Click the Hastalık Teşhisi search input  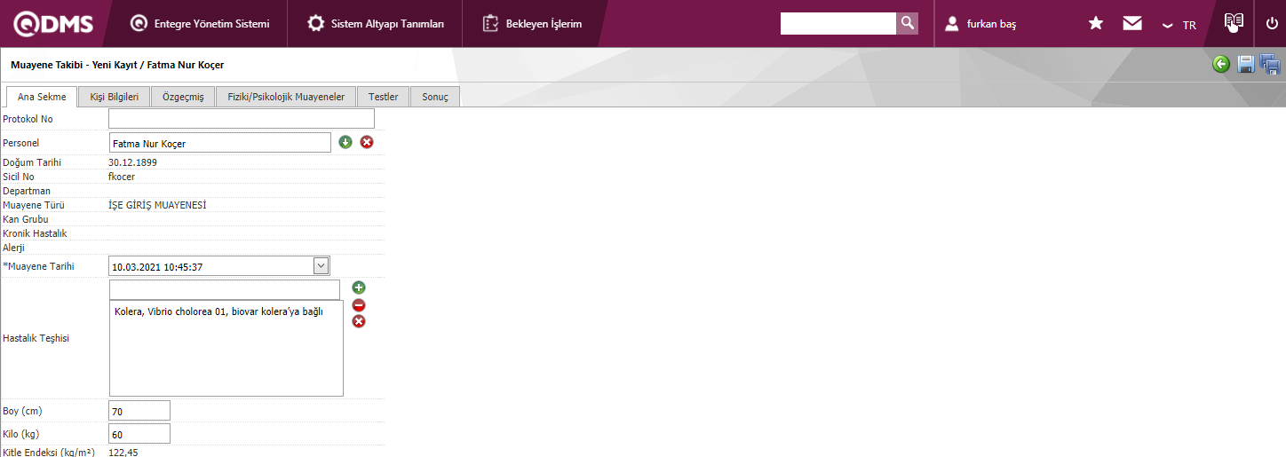point(225,290)
